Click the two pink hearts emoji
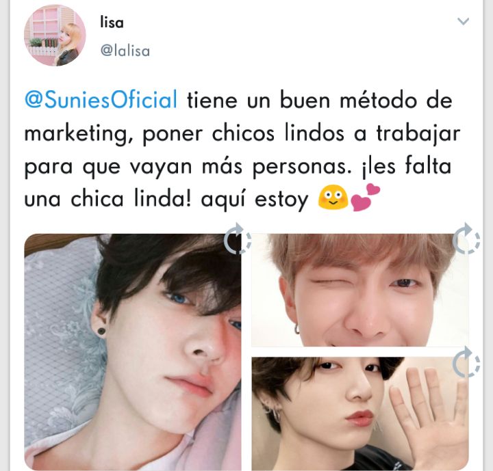Screen dimensions: 493x471 pos(366,197)
